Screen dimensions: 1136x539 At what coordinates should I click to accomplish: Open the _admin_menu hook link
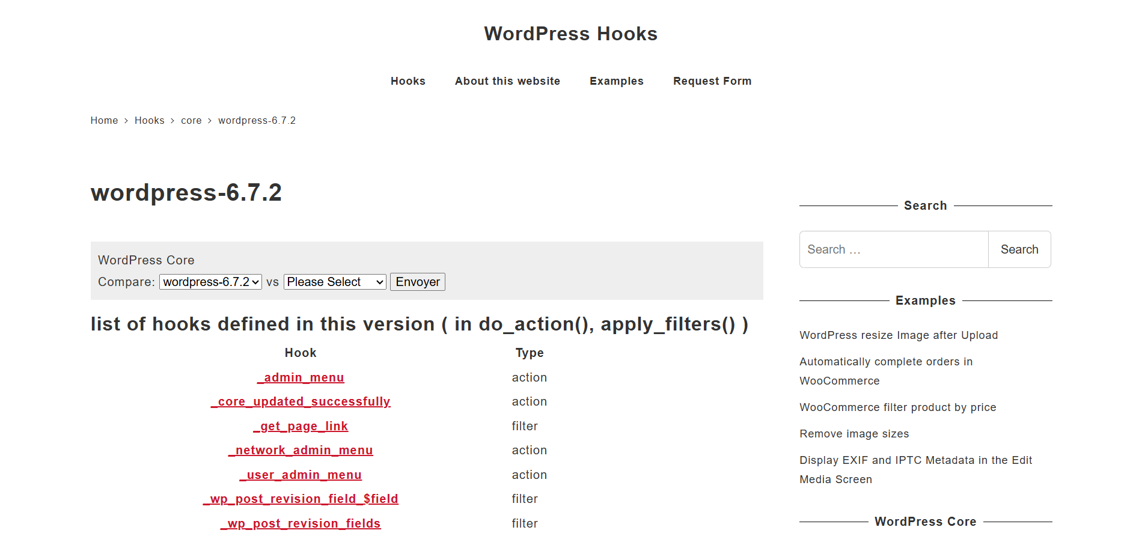pos(301,377)
